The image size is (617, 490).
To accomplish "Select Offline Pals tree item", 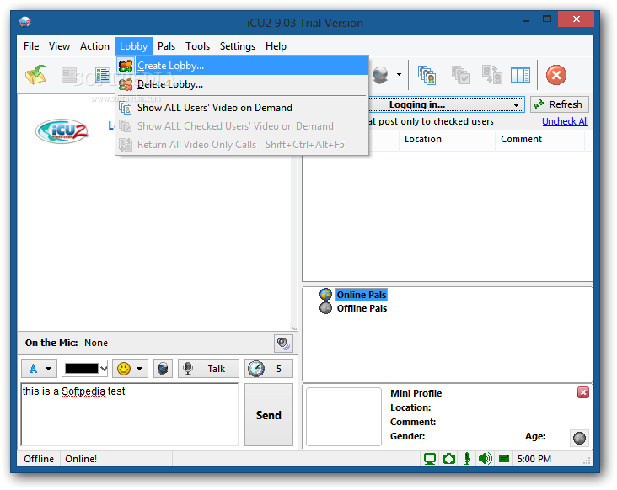I will pos(362,308).
